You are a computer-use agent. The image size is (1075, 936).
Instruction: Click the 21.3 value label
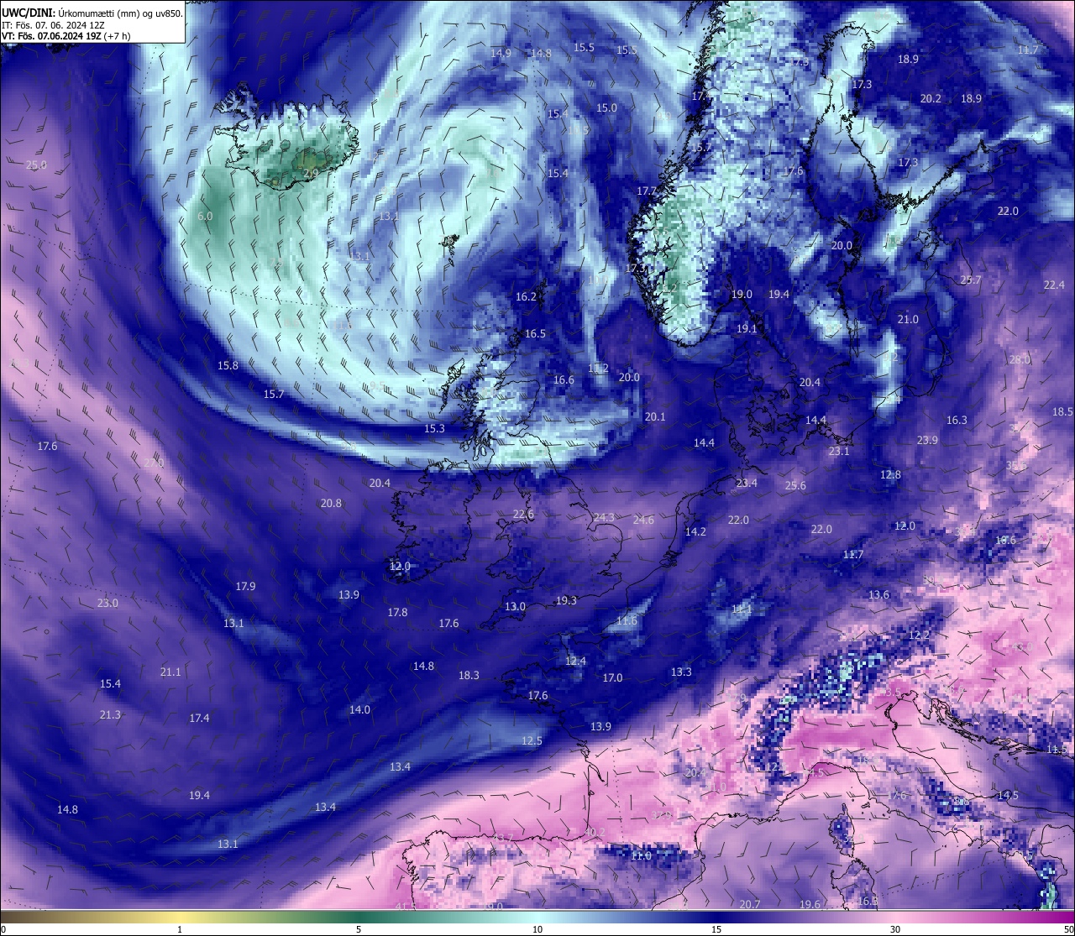pyautogui.click(x=110, y=714)
